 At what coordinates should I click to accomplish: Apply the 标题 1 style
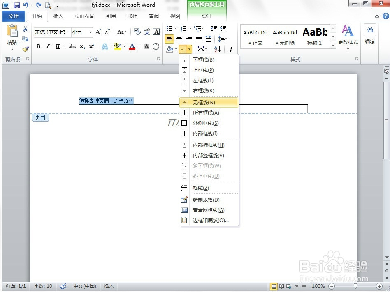(314, 37)
